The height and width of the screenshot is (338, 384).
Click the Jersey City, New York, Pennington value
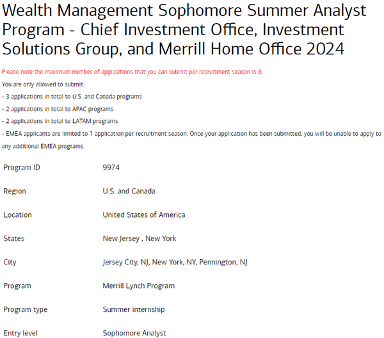click(175, 262)
